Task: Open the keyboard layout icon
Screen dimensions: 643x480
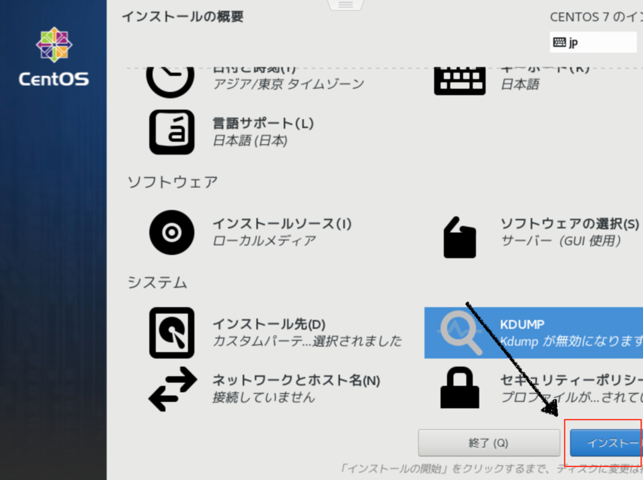Action: point(459,81)
